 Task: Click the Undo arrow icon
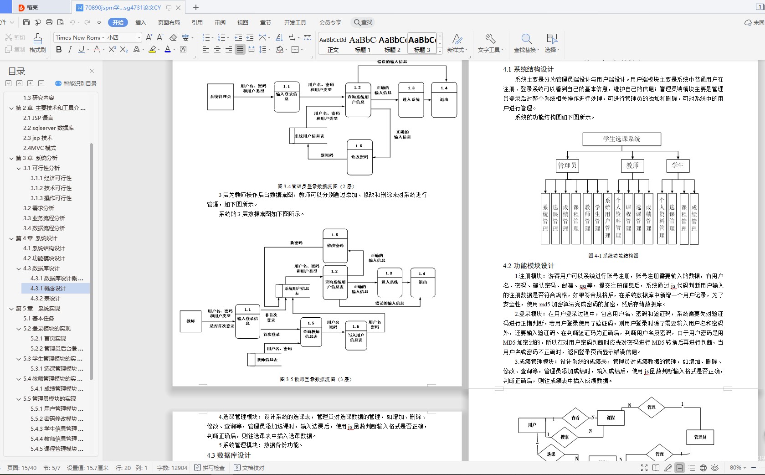[x=72, y=22]
